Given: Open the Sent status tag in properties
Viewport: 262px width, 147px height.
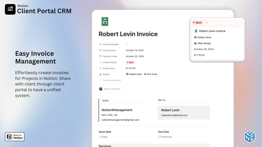Looking at the screenshot, I should click(130, 62).
